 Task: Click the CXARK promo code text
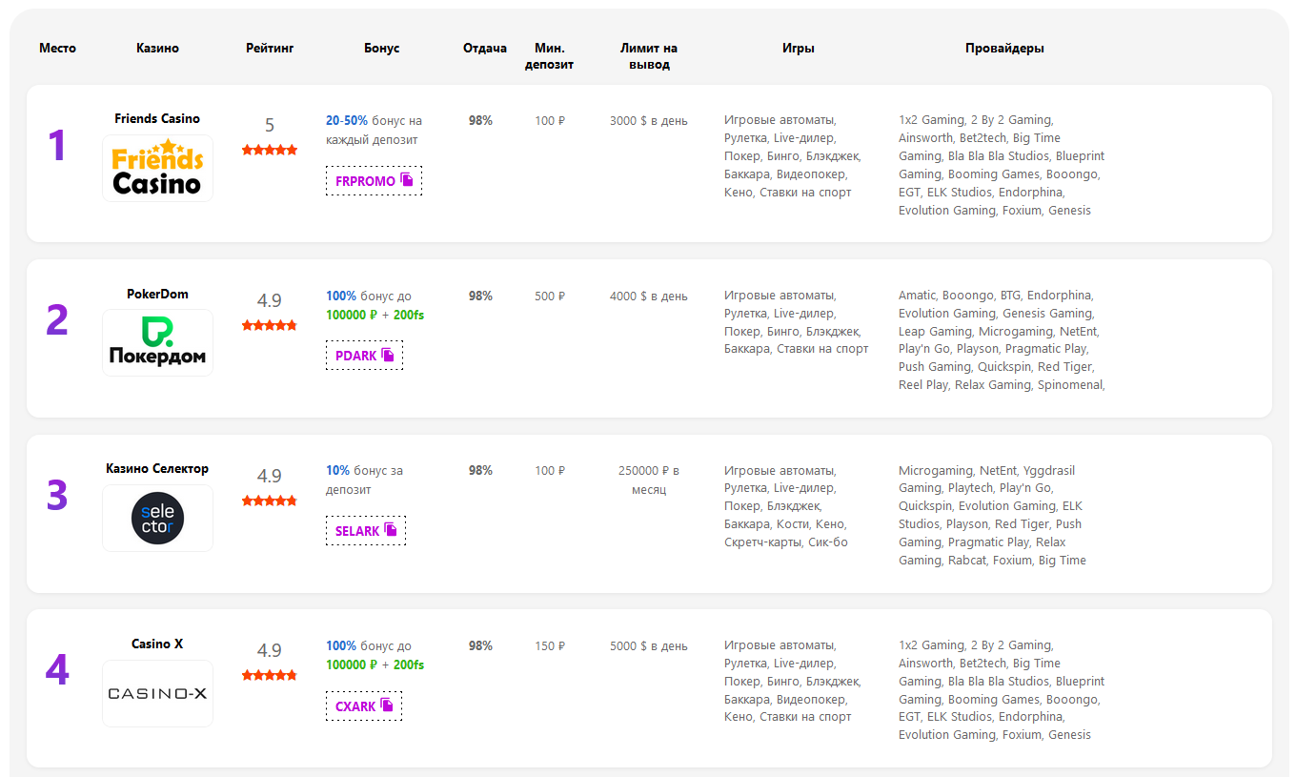[x=355, y=706]
